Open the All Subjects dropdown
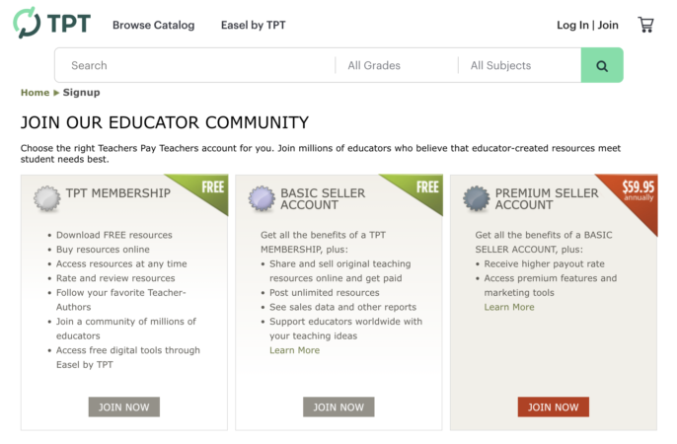Viewport: 677px width, 444px height. pos(519,65)
